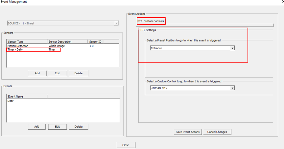Screen dimensions: 284x149
Task: Expand the <DISABLED> custom control dropdown arrow
Action: 232,88
